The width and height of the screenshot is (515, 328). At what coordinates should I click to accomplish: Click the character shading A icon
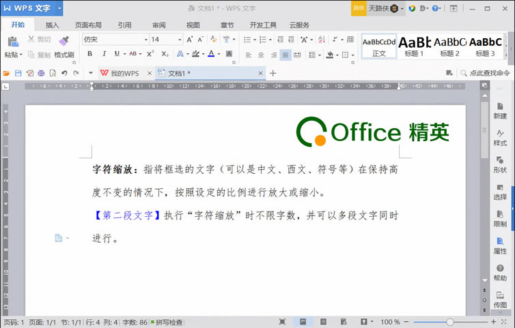(229, 54)
